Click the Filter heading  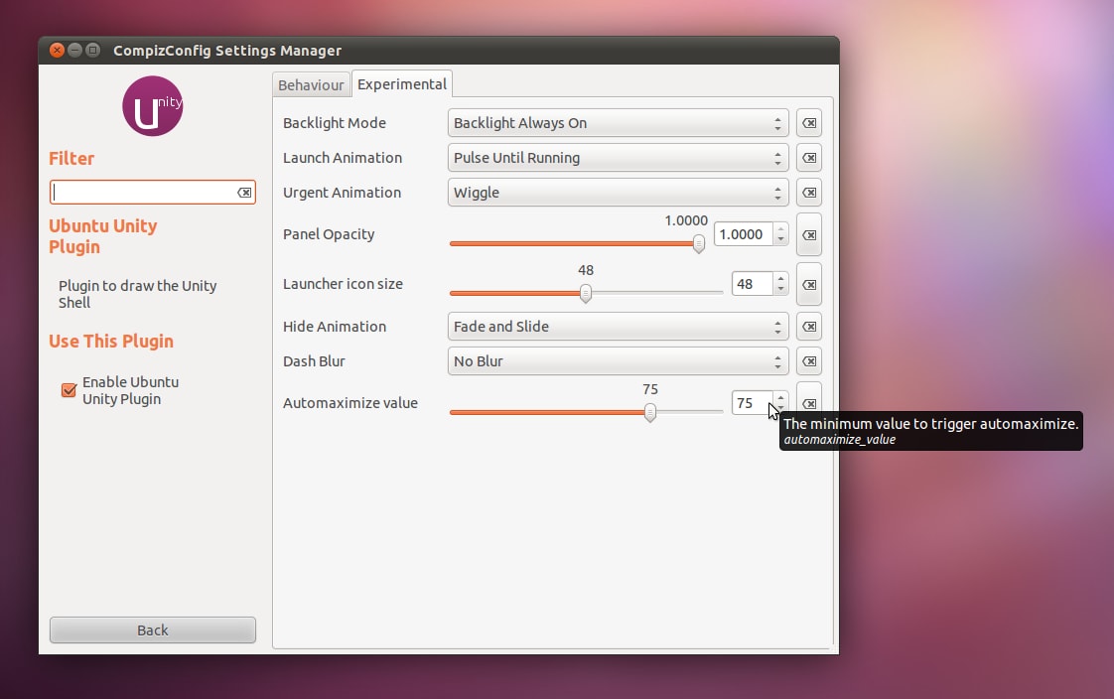point(71,159)
